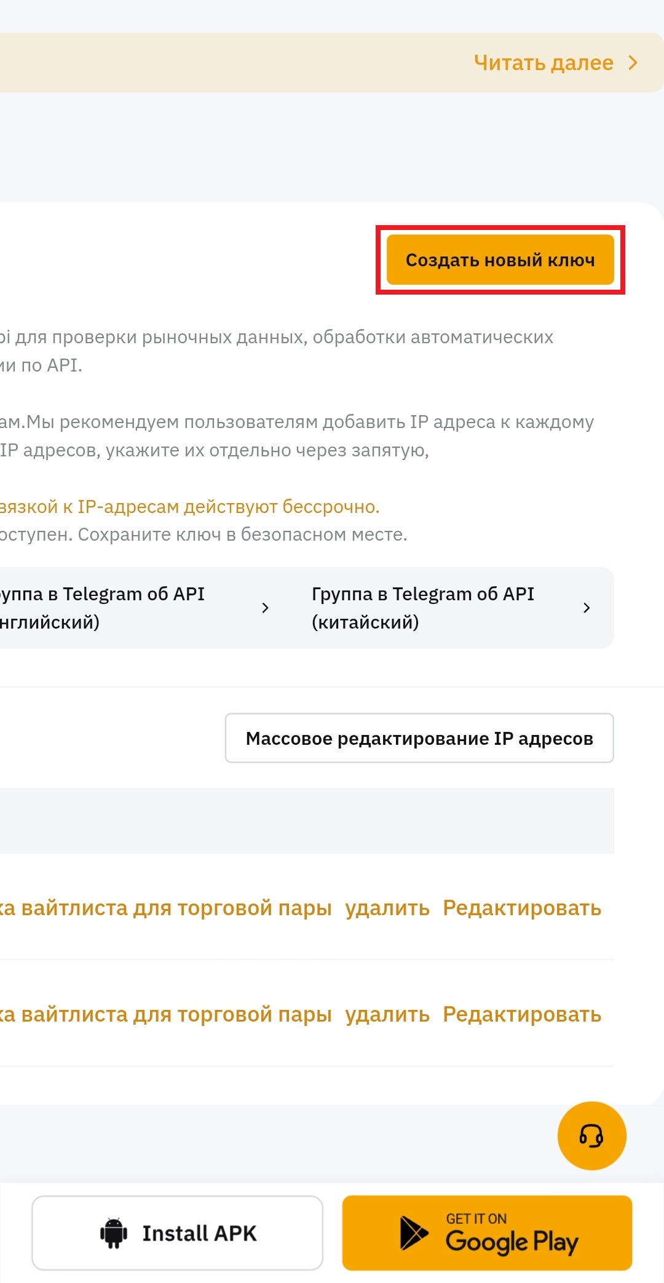Open the "Читать далее" link
This screenshot has height=1283, width=664.
543,63
